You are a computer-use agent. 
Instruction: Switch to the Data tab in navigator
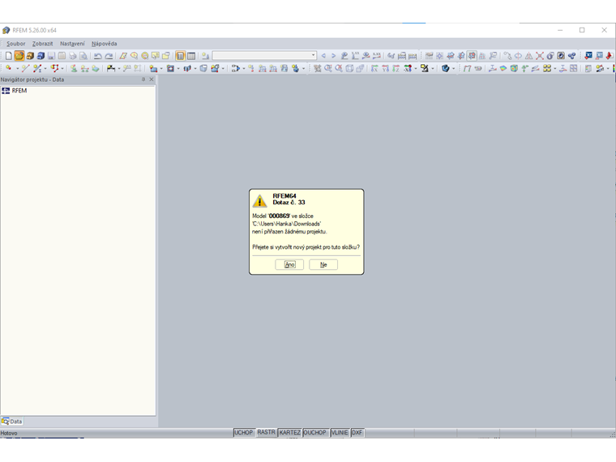pos(12,421)
